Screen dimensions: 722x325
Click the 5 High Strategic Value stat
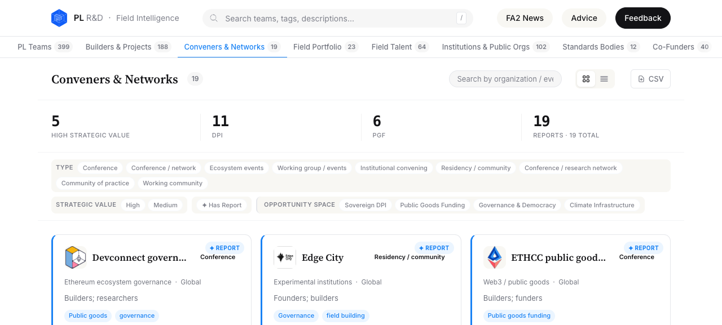(x=90, y=126)
